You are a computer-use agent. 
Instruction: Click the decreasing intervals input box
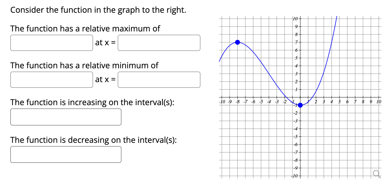(65, 154)
